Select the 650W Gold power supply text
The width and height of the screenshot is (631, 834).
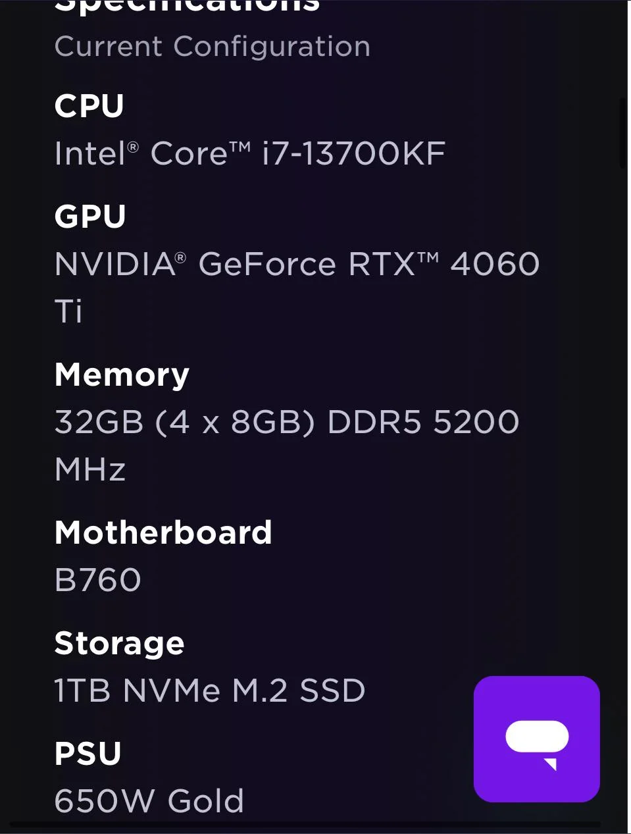[149, 800]
